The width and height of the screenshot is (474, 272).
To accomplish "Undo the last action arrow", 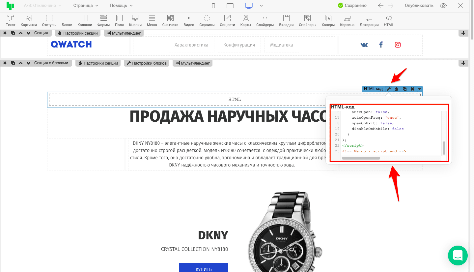I will [x=381, y=6].
